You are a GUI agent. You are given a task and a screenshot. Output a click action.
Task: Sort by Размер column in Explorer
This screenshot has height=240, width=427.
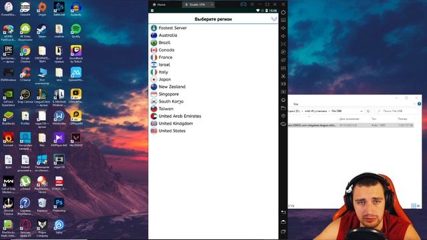tap(402, 119)
